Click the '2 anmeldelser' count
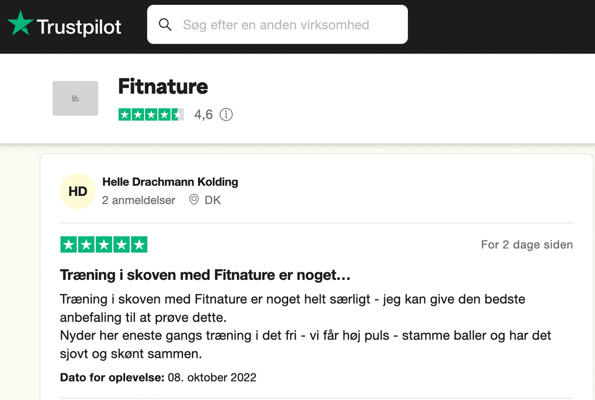 [139, 200]
